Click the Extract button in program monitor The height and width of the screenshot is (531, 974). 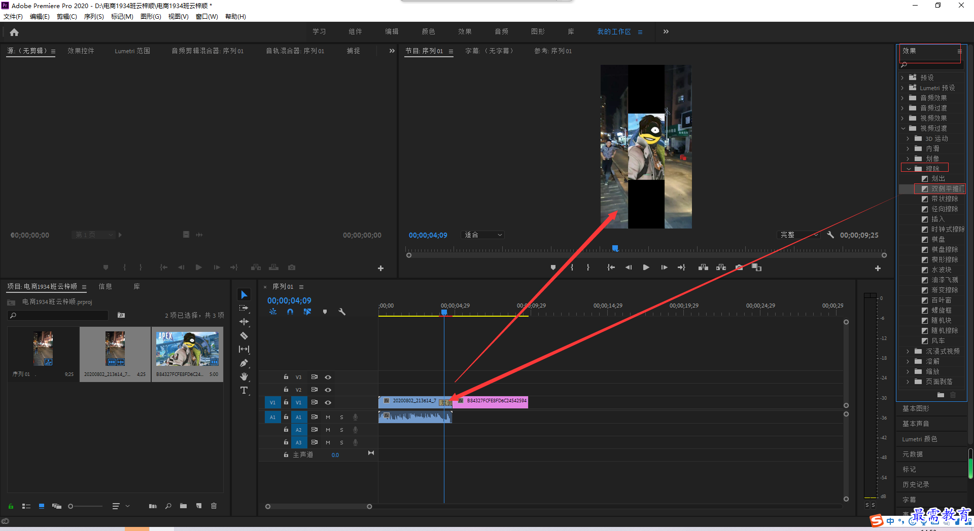tap(721, 268)
